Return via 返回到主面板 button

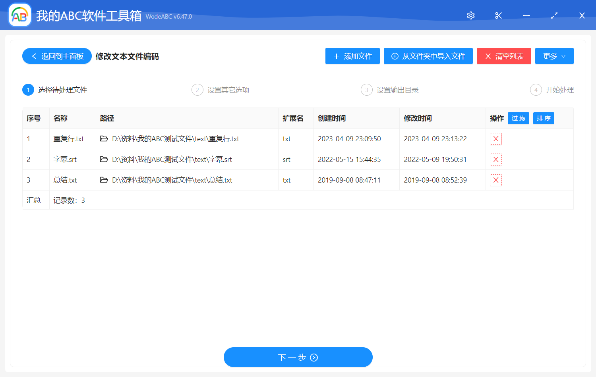click(x=56, y=56)
